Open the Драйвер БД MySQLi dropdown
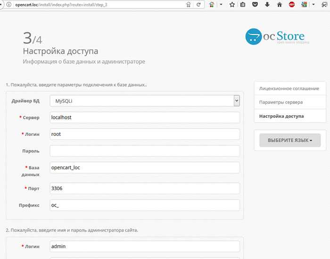Screen dimensions: 330x259 point(145,101)
